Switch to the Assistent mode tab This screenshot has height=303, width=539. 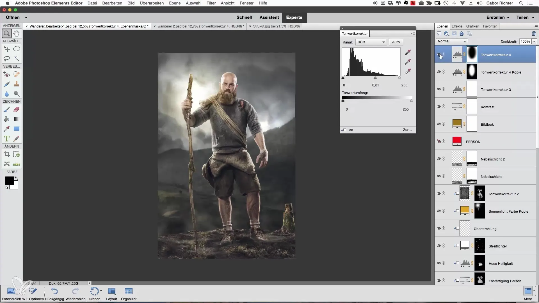tap(269, 17)
